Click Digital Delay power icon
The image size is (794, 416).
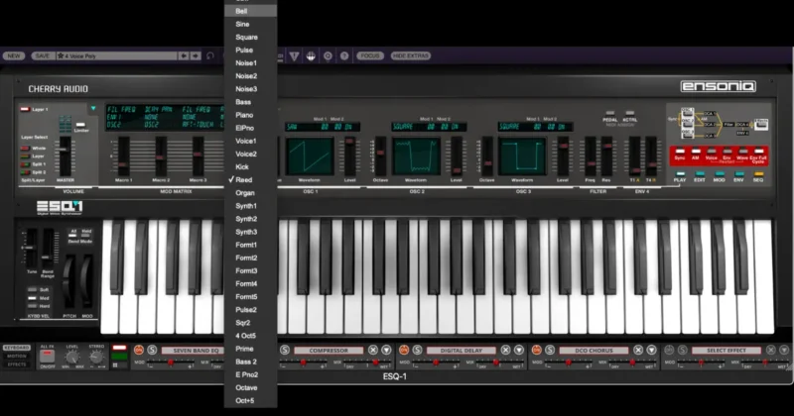[x=404, y=350]
